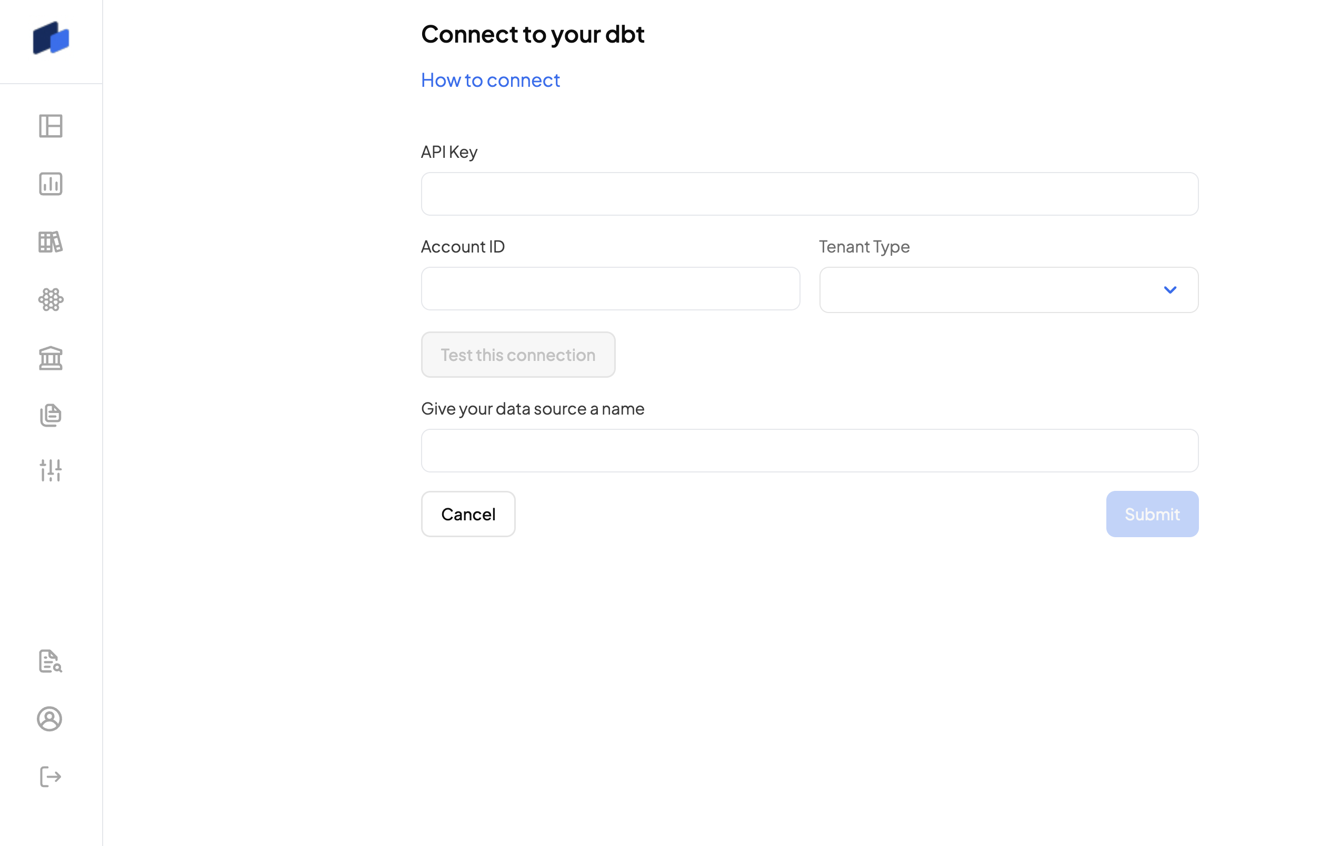Focus the API Key input field

click(x=809, y=194)
